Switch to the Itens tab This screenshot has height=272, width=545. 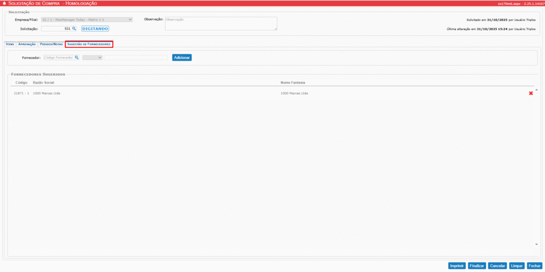[x=10, y=44]
